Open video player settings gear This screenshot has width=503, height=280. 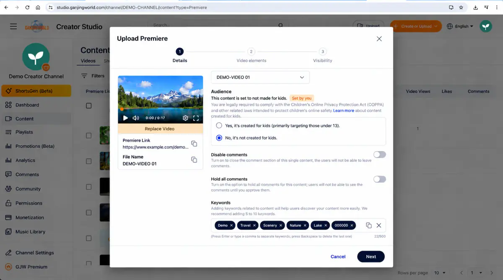[x=185, y=118]
